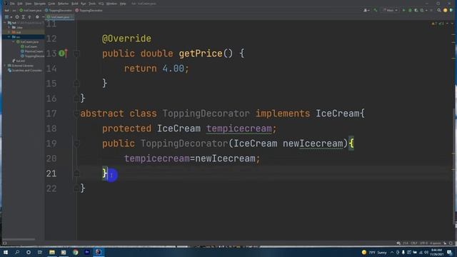Toggle code fold at line 16

point(76,99)
